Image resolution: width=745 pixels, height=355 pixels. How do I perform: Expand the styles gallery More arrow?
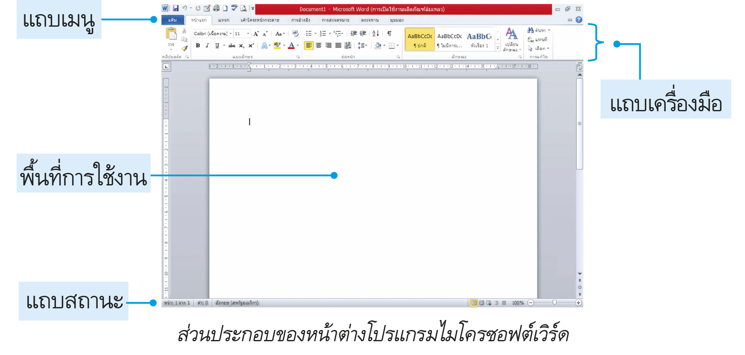(498, 48)
